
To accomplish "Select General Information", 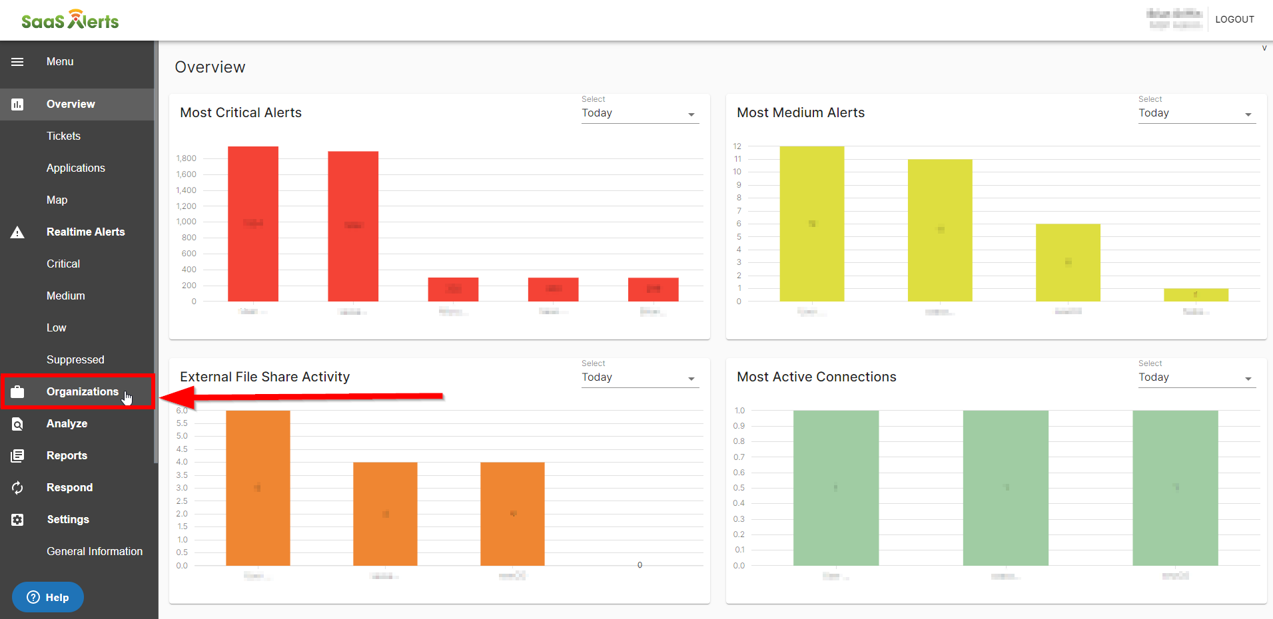I will (77, 552).
